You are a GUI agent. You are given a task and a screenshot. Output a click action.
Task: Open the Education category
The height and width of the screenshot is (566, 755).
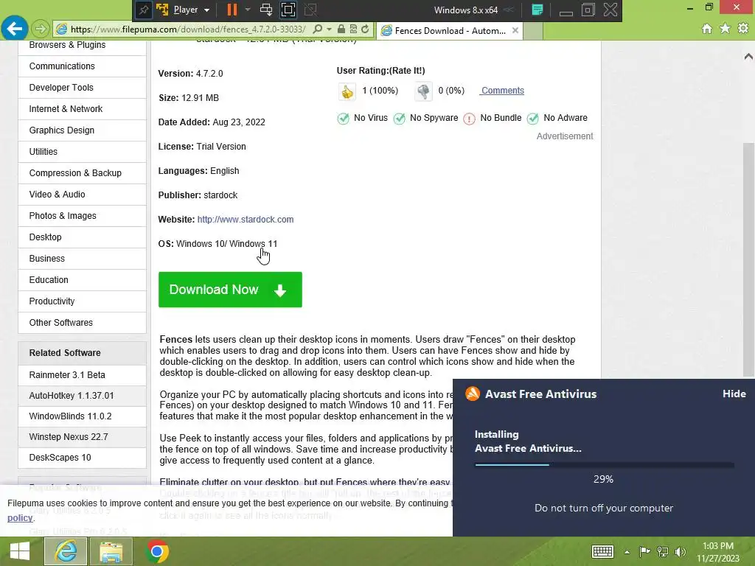tap(82, 280)
